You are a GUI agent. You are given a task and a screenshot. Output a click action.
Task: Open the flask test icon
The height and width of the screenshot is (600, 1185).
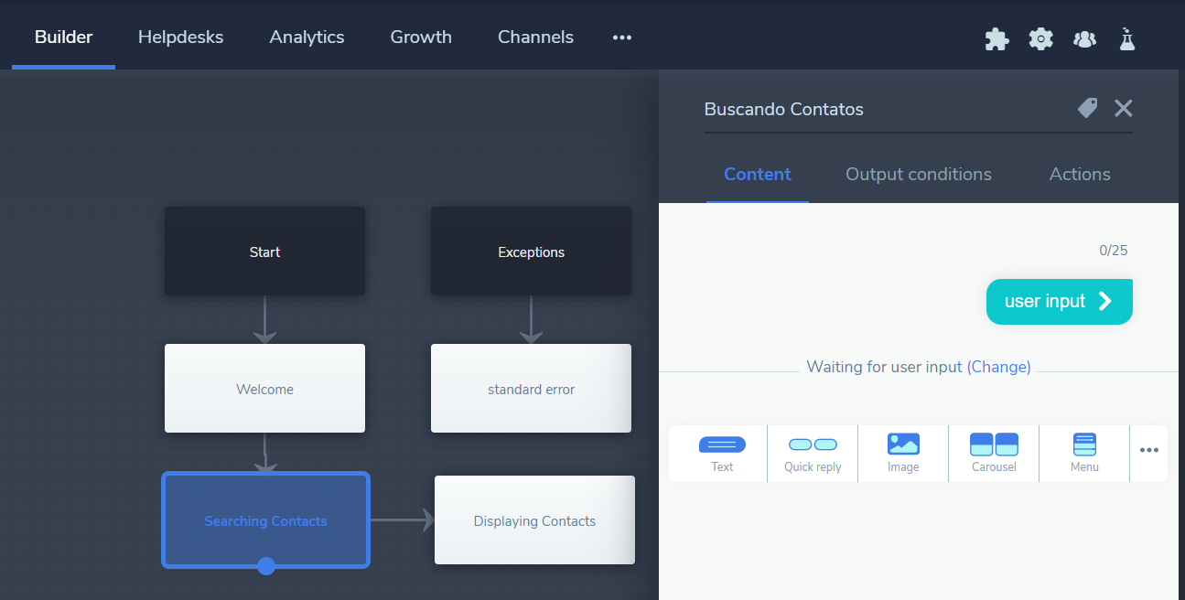[x=1127, y=38]
